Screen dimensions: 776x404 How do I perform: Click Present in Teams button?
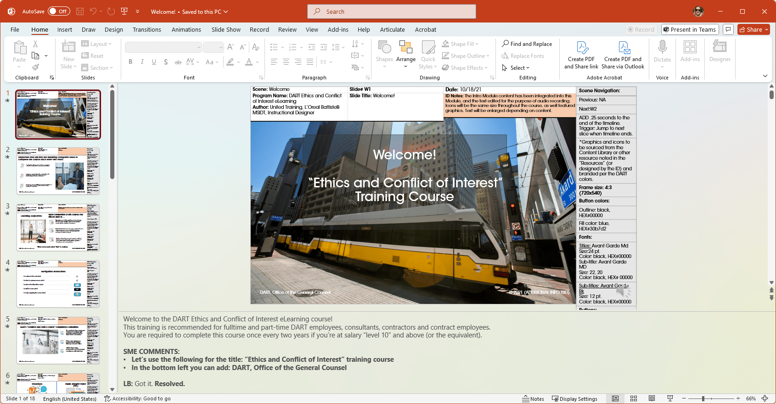[x=690, y=29]
